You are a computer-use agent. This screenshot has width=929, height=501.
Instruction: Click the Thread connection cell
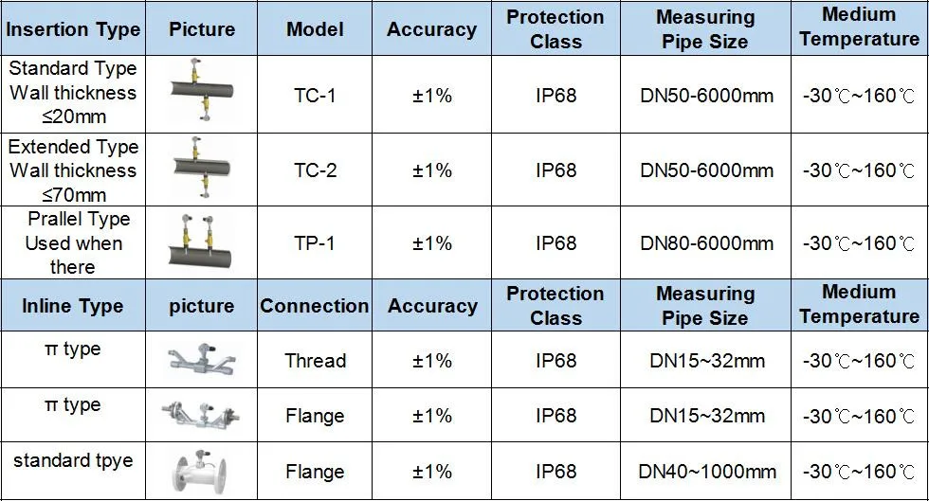click(315, 361)
